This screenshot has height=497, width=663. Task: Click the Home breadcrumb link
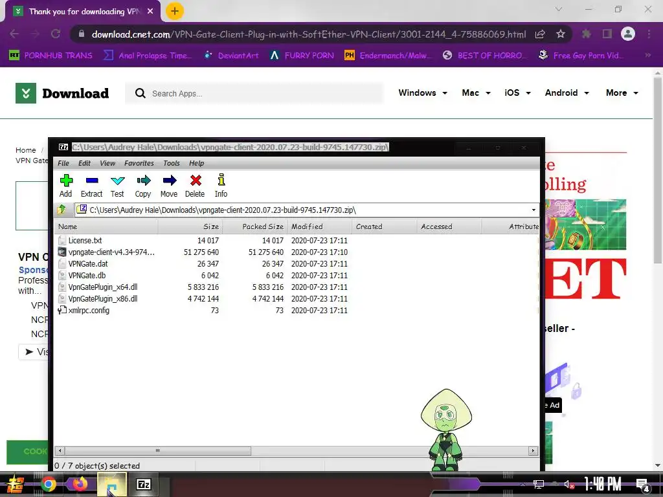[26, 150]
